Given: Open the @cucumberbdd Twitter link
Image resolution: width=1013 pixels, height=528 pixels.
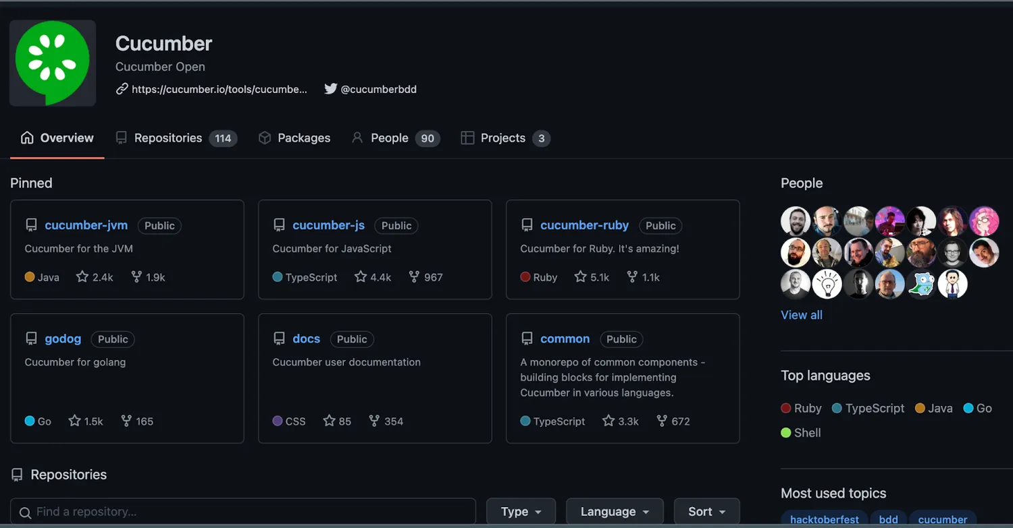Looking at the screenshot, I should pyautogui.click(x=378, y=89).
